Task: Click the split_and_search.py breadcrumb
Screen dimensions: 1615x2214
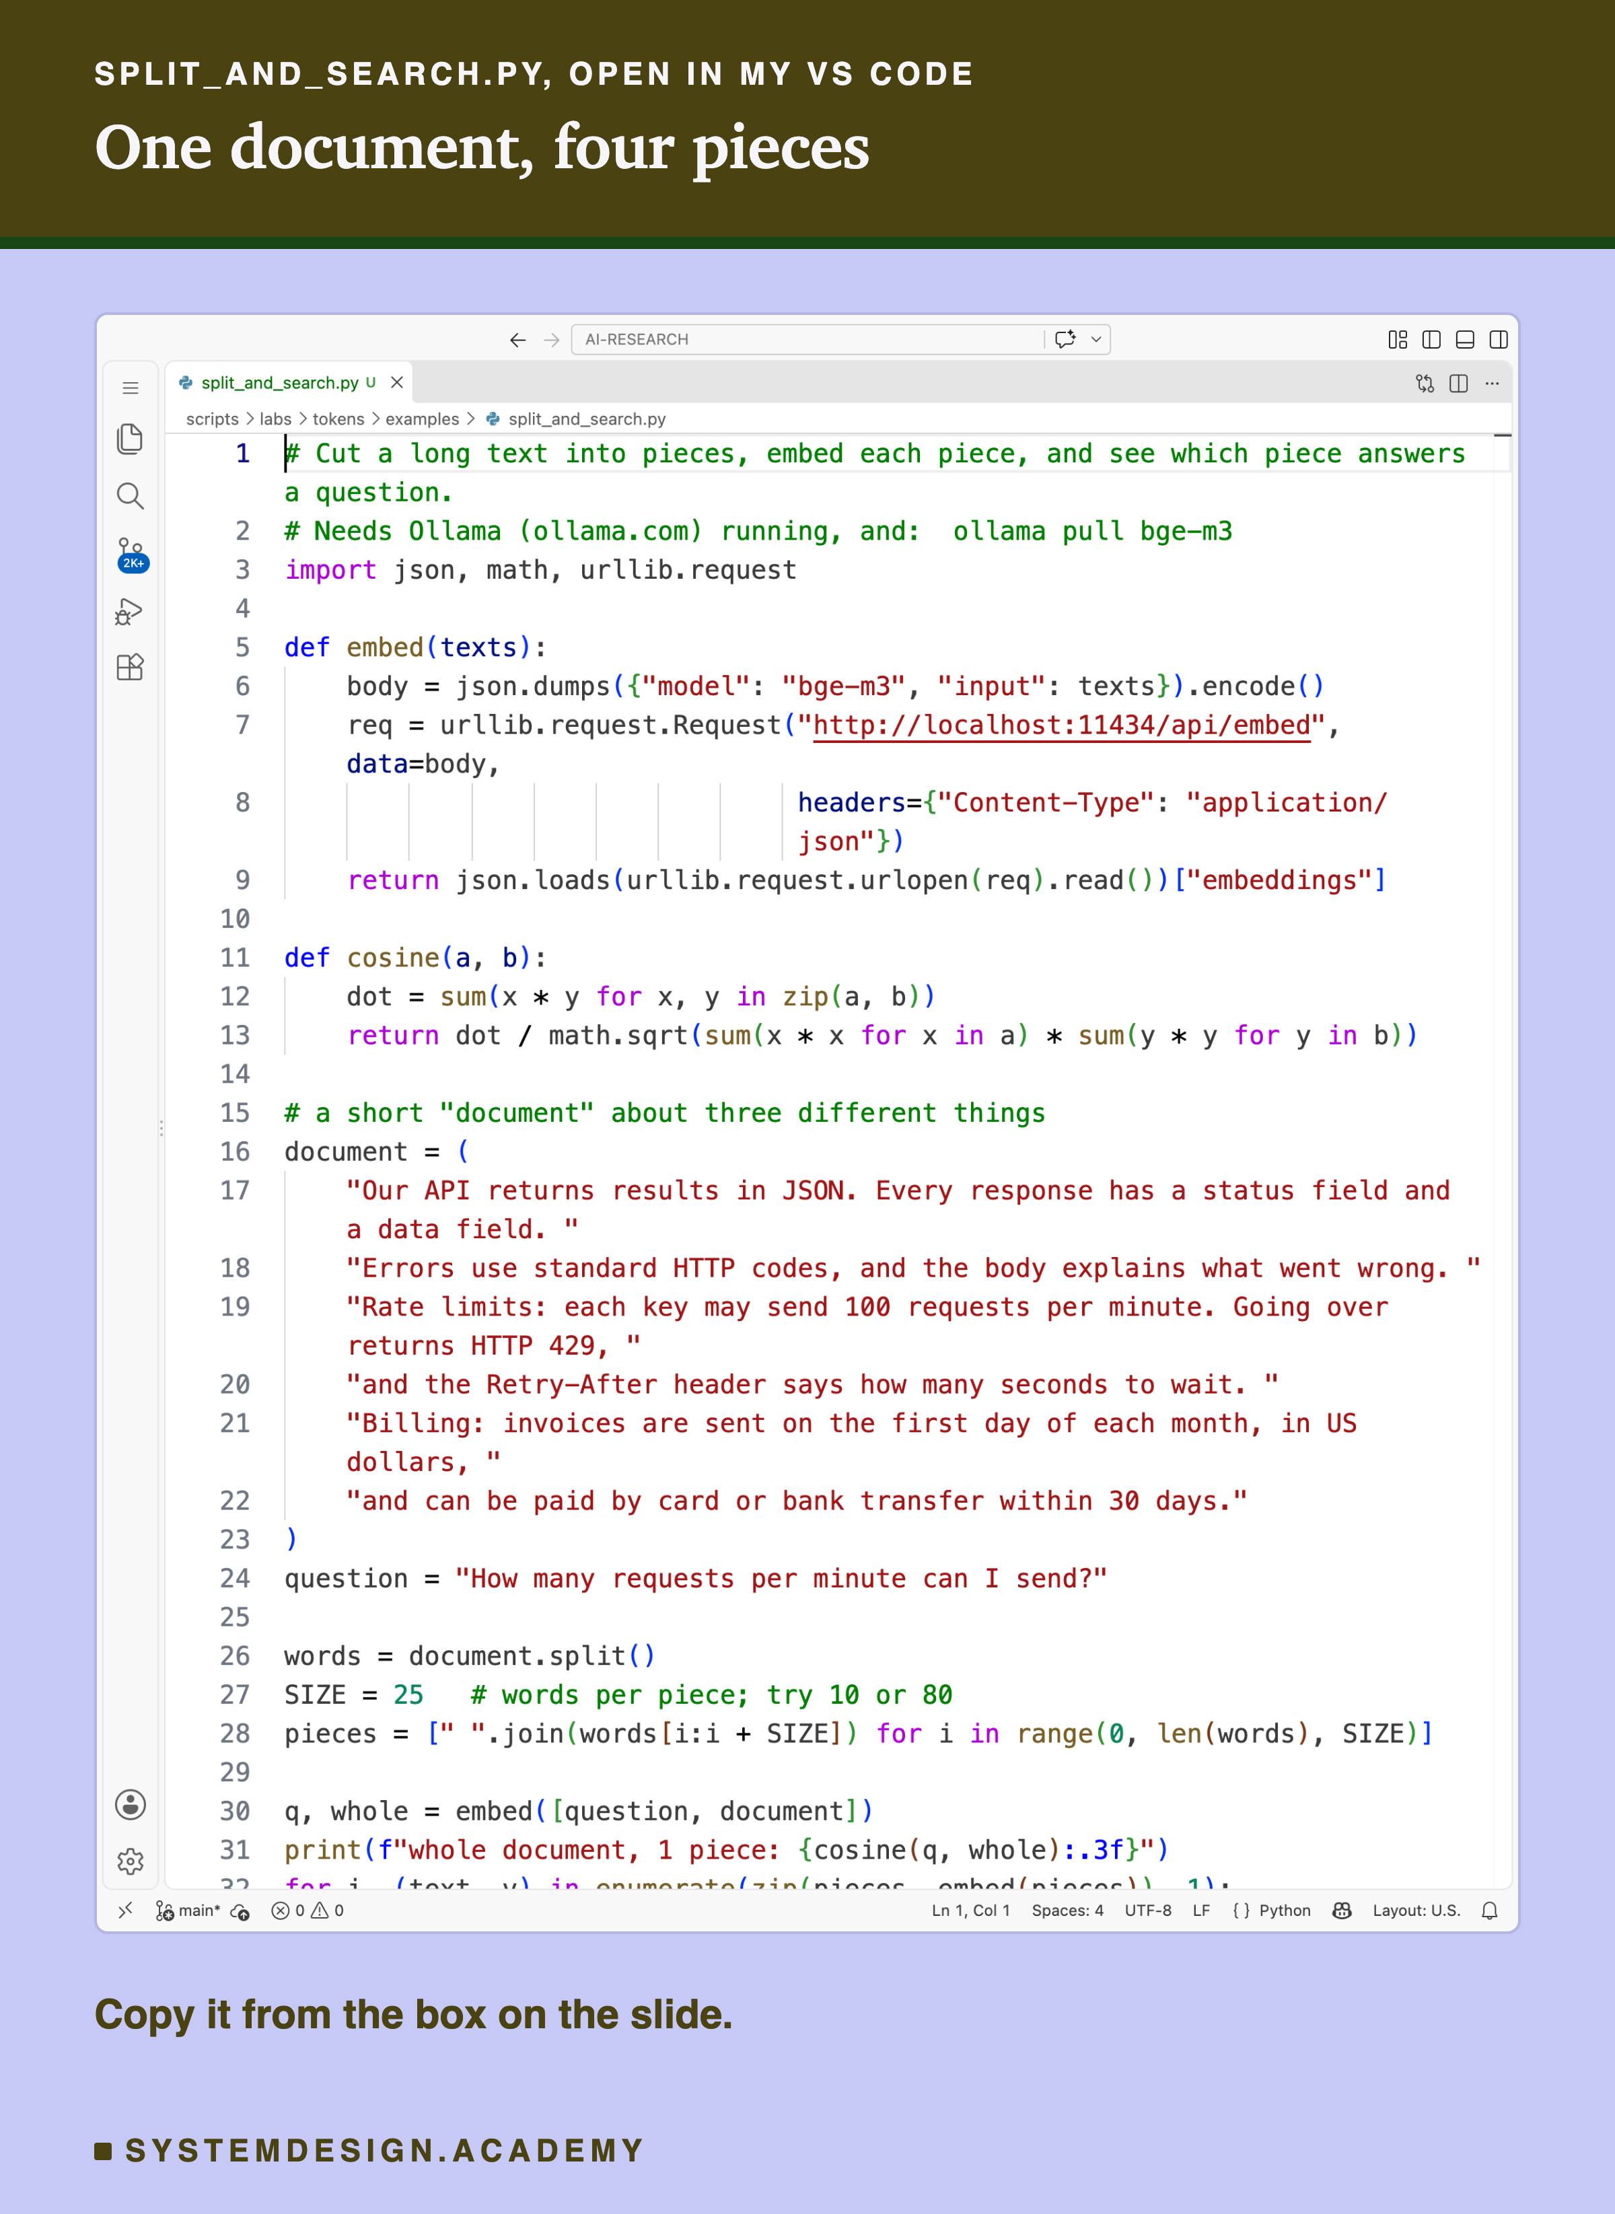Action: tap(587, 419)
